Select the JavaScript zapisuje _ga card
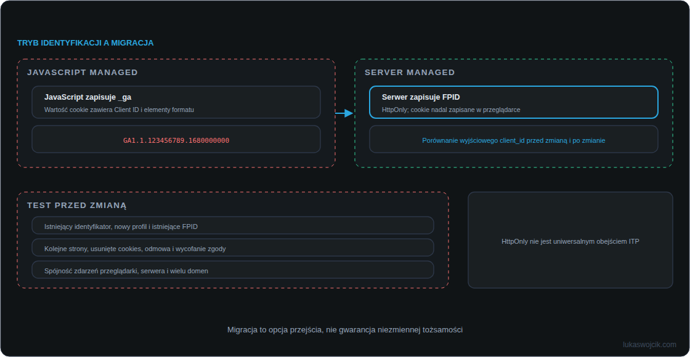The image size is (690, 357). click(176, 102)
